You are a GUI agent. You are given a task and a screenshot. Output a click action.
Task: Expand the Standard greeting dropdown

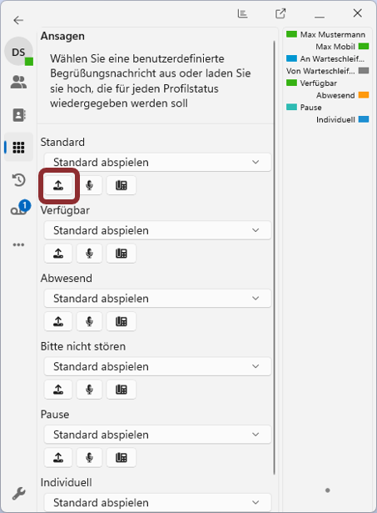click(157, 163)
